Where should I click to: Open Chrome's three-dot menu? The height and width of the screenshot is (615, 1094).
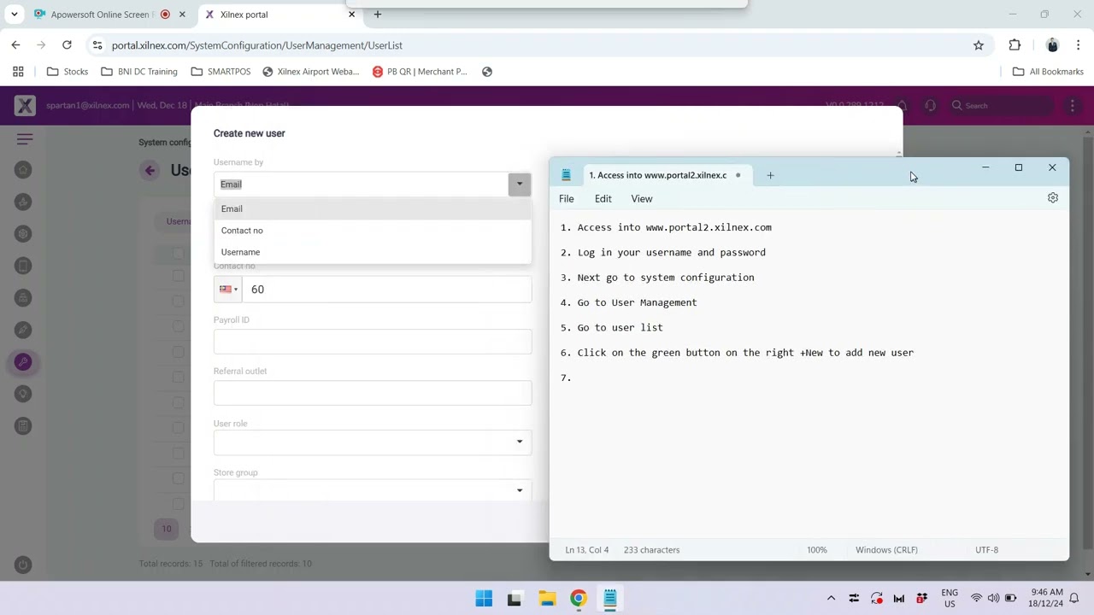tap(1079, 45)
